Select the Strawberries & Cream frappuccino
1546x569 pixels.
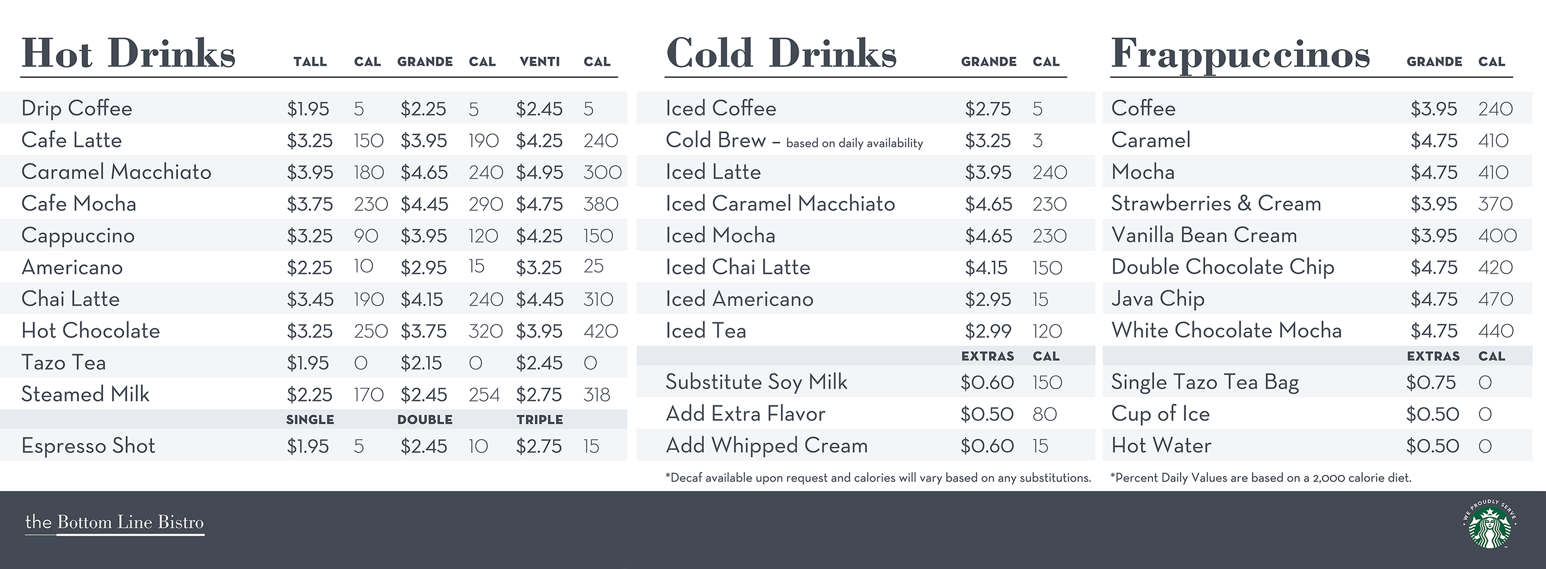(1216, 204)
